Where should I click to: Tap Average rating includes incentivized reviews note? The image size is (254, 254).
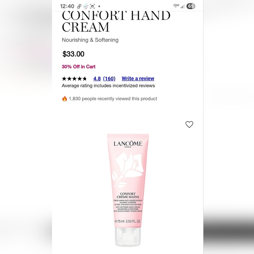(x=108, y=85)
